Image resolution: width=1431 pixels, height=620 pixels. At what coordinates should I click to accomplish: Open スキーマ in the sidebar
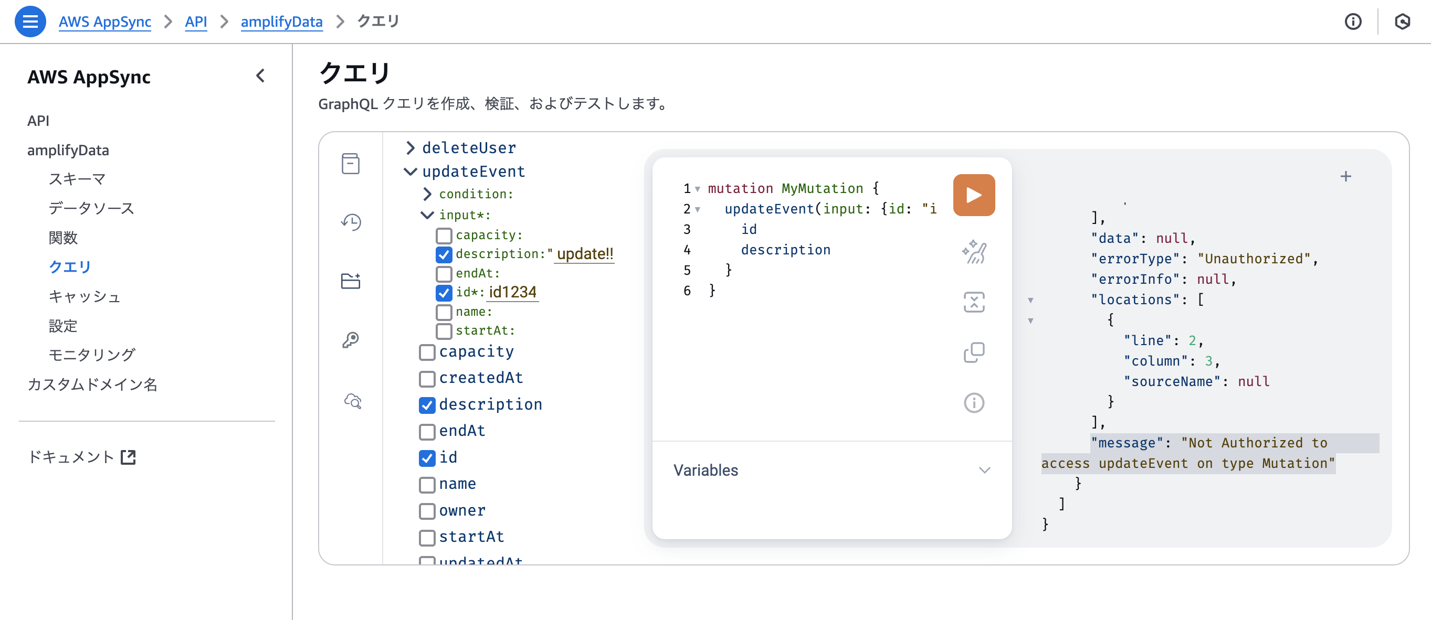coord(77,179)
